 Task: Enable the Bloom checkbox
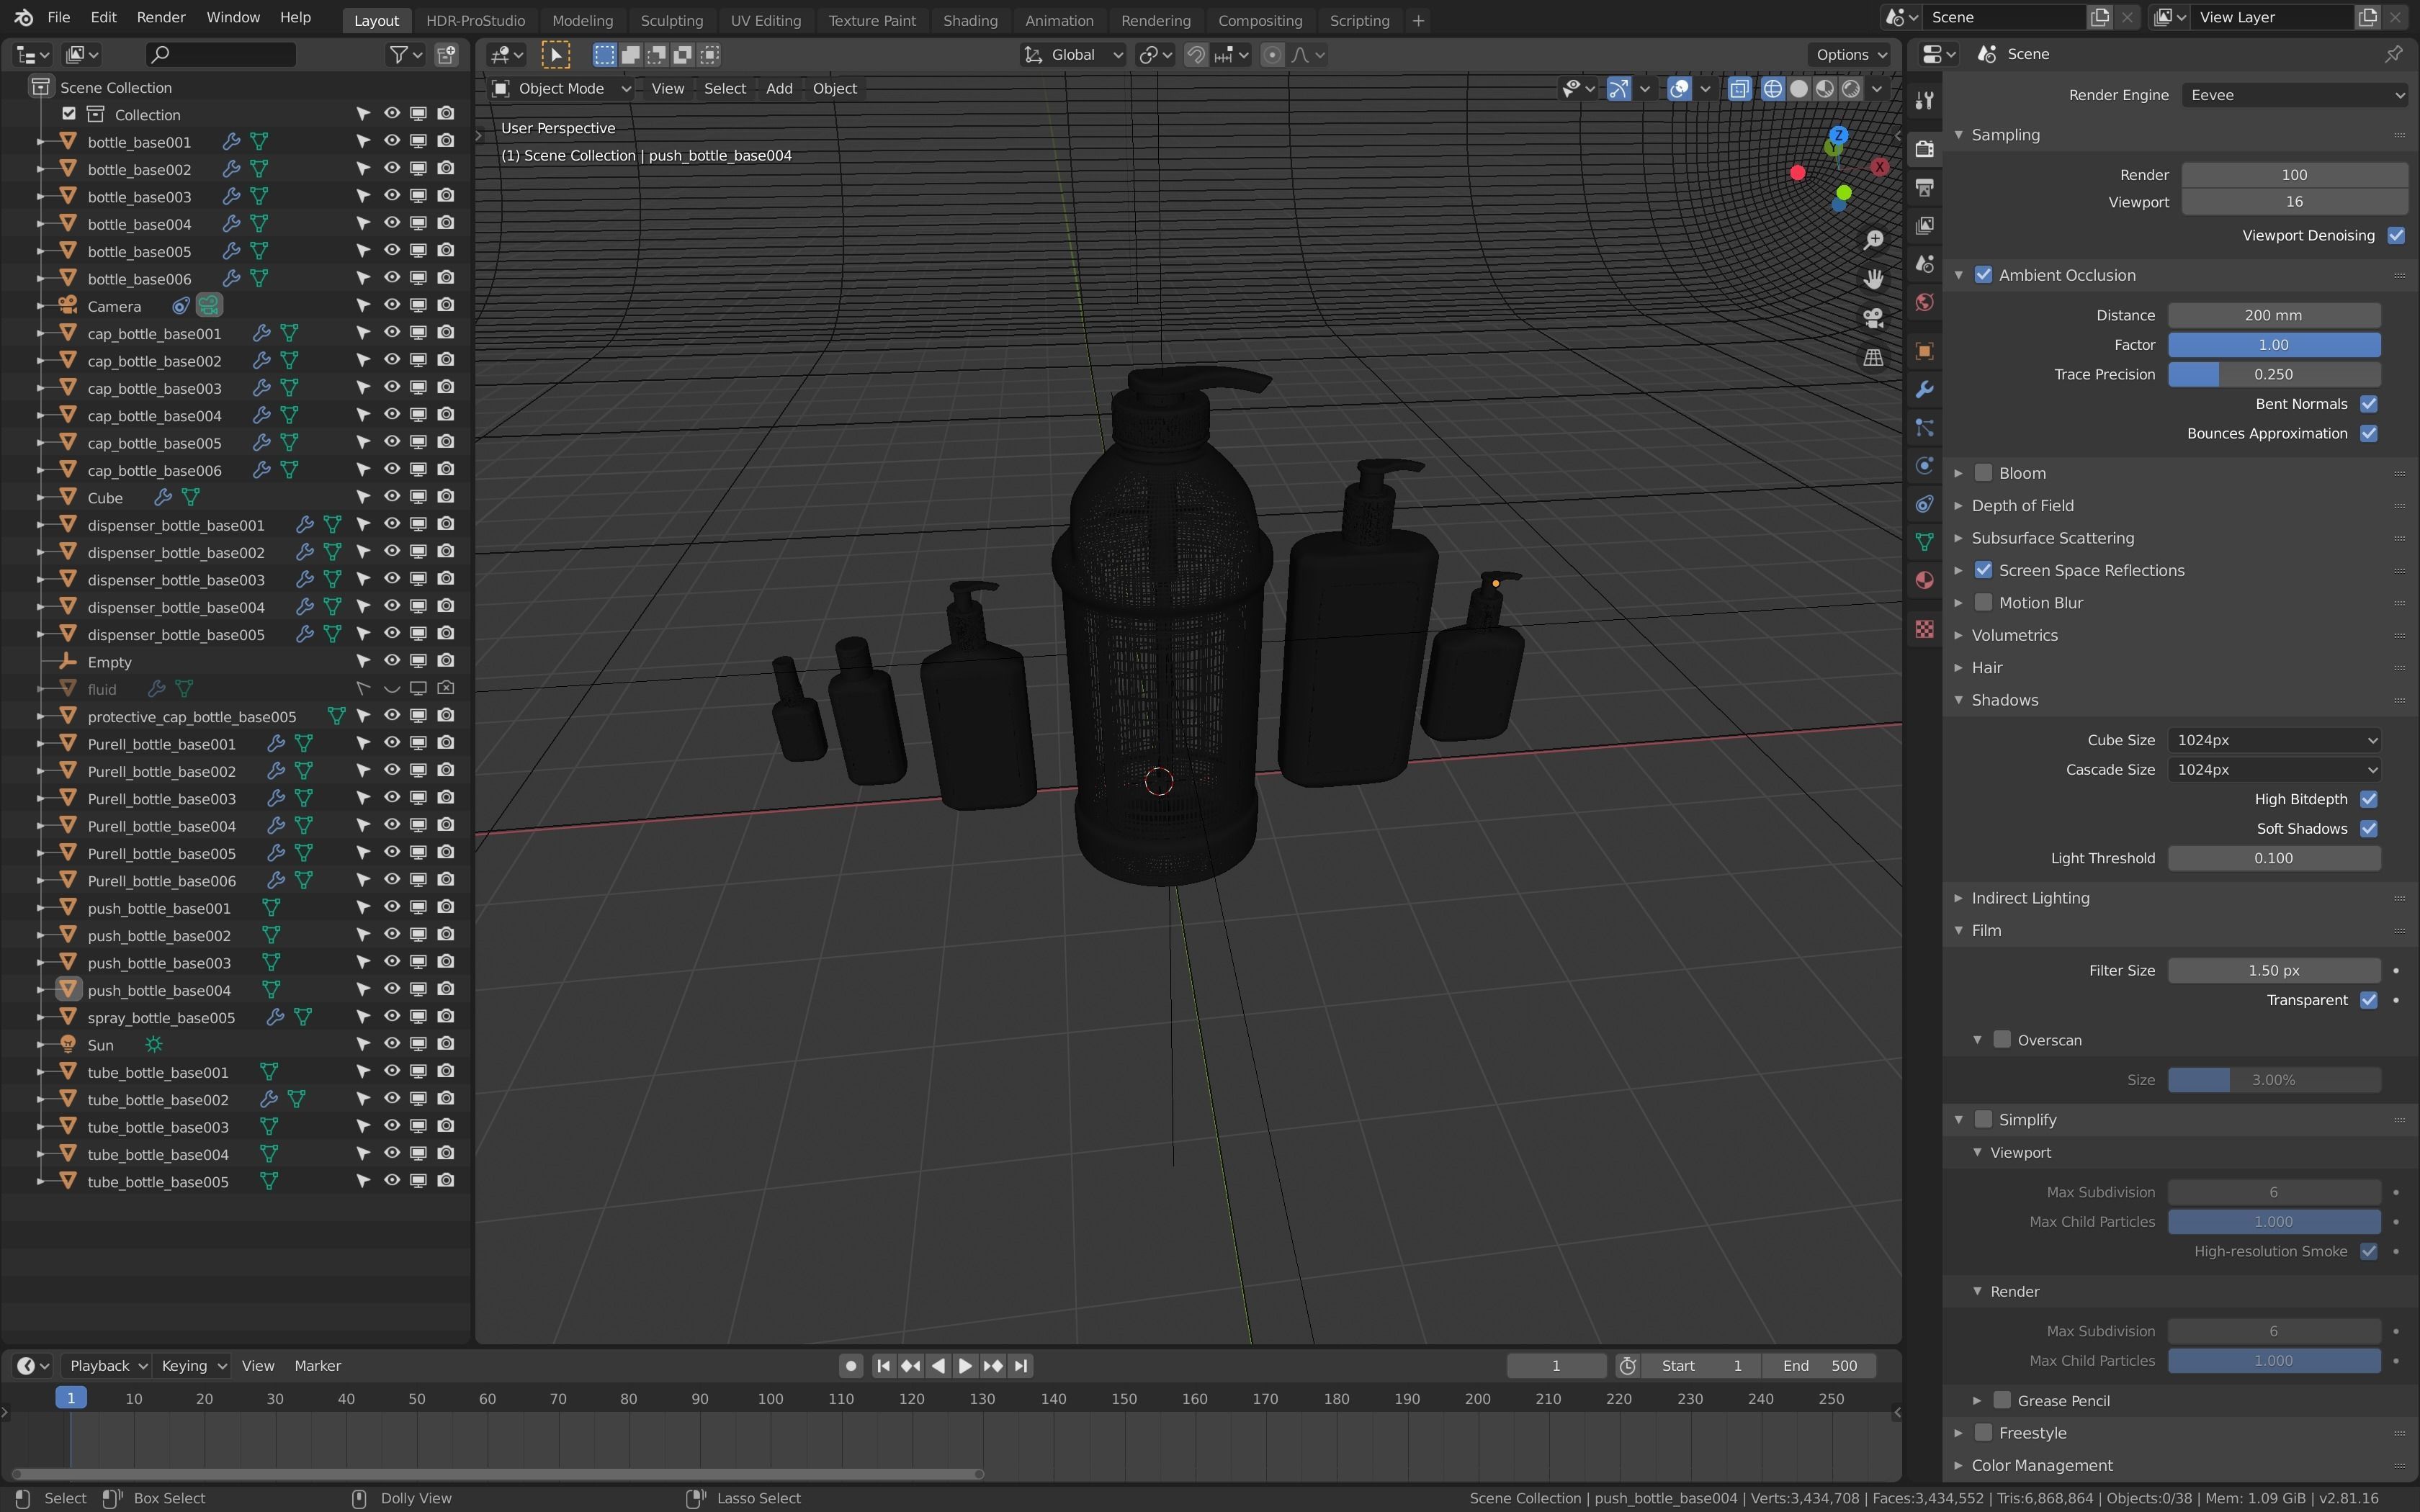click(x=1983, y=473)
